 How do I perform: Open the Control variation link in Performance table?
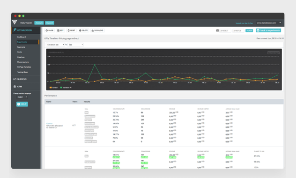[x=49, y=124]
